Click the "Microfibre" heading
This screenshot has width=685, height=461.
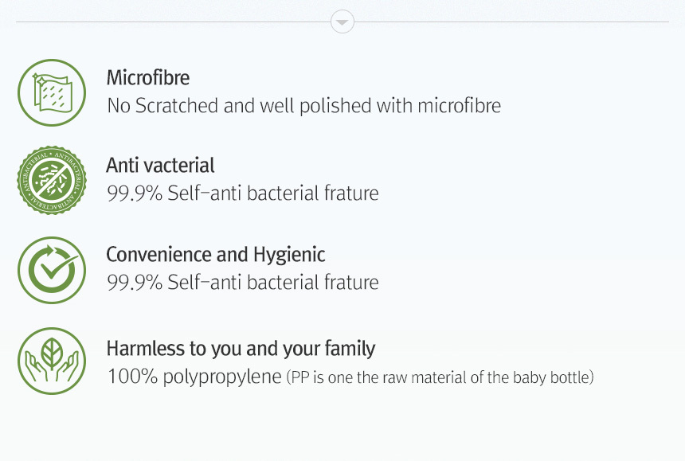pyautogui.click(x=148, y=78)
